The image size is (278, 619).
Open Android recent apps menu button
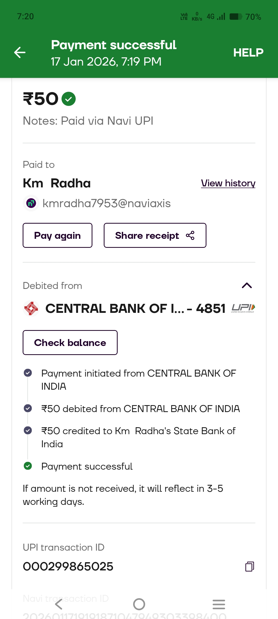[219, 604]
